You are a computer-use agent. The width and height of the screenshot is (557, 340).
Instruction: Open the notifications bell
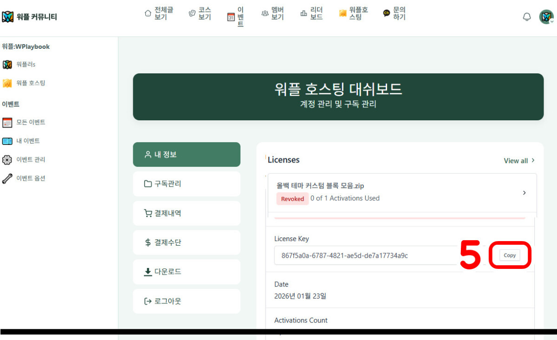coord(527,17)
